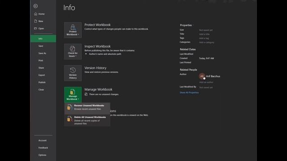The height and width of the screenshot is (161, 287).
Task: Select the Info tab
Action: pos(43,39)
